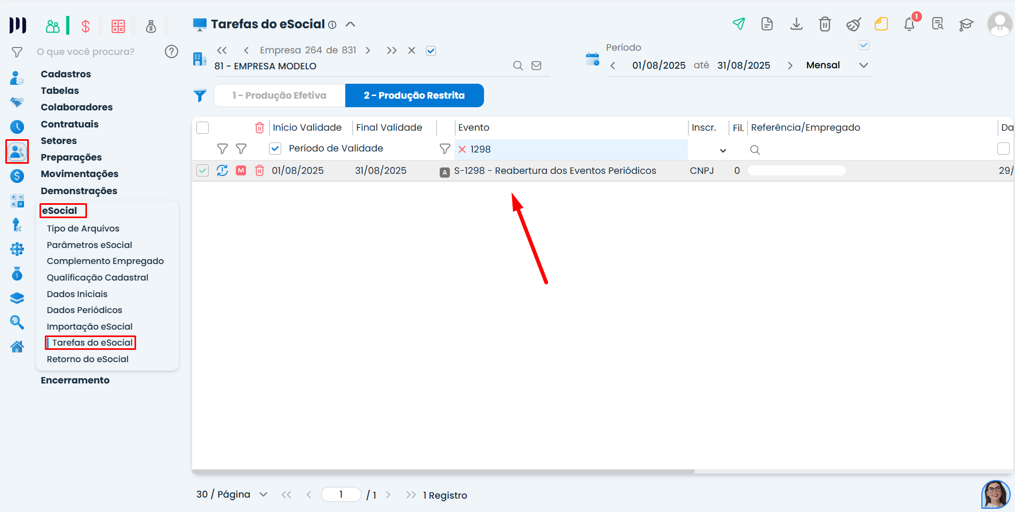1015x512 pixels.
Task: Open the sidebar globe icon
Action: (17, 249)
